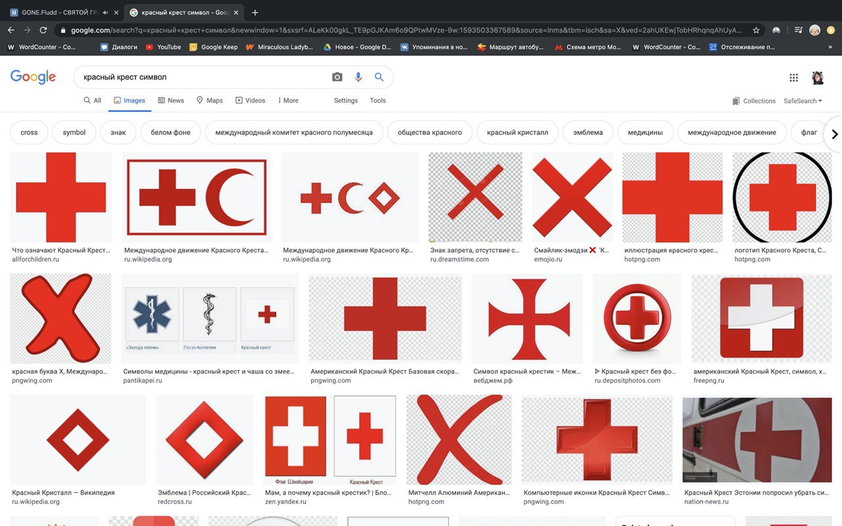Select the "белом фоне" filter chip

[170, 132]
